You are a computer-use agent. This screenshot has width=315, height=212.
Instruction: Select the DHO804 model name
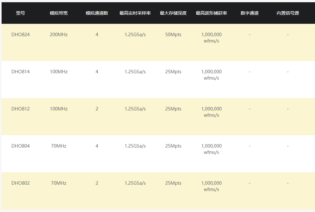point(20,146)
